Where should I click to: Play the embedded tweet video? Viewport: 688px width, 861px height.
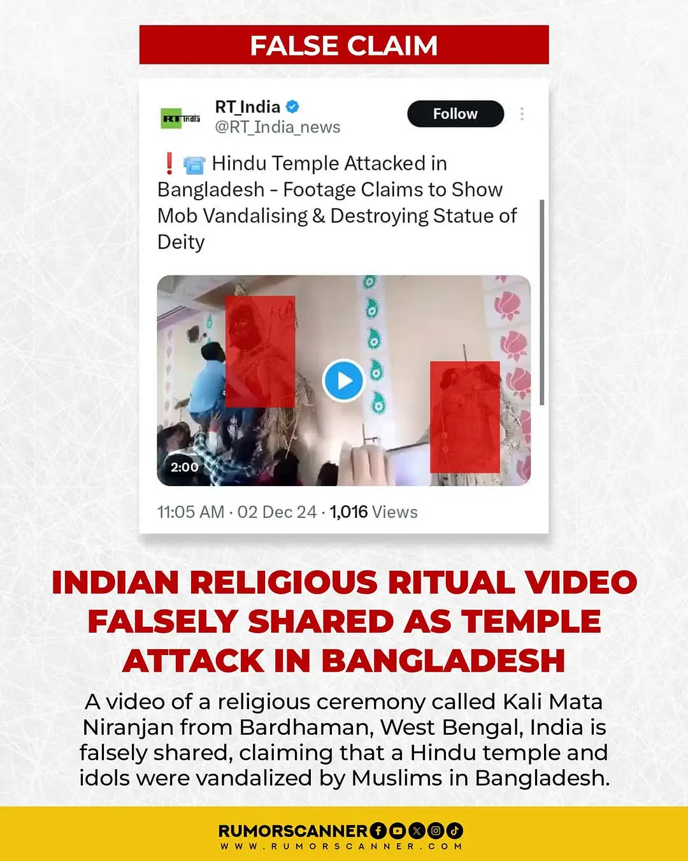pos(343,381)
